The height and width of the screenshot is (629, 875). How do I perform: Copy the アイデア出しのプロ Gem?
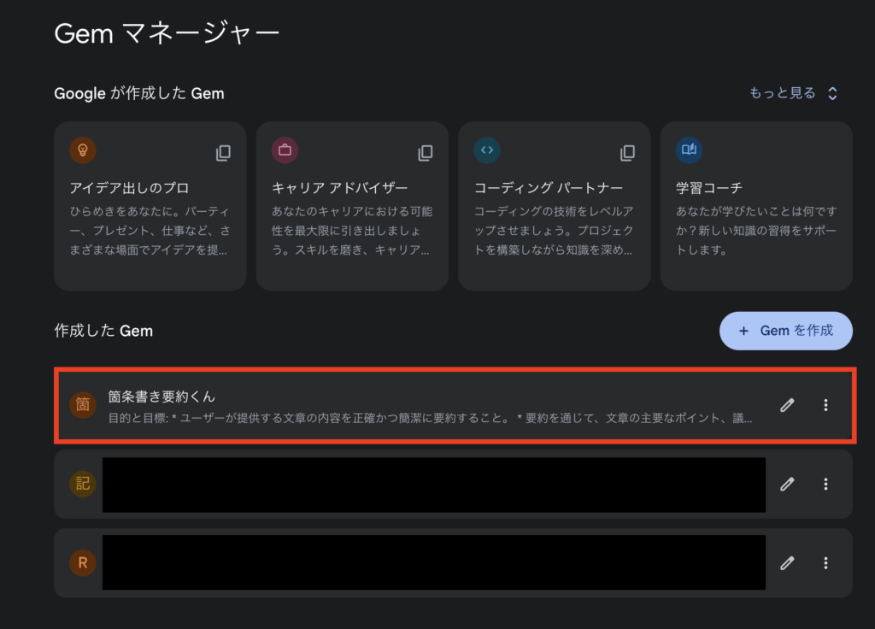(x=223, y=152)
